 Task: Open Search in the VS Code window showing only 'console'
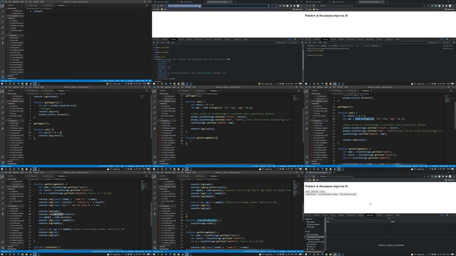(x=3, y=11)
